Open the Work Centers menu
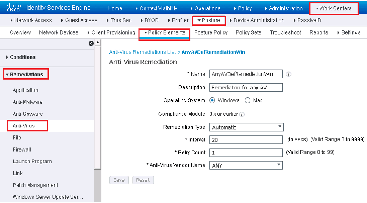The height and width of the screenshot is (203, 367). tap(333, 8)
